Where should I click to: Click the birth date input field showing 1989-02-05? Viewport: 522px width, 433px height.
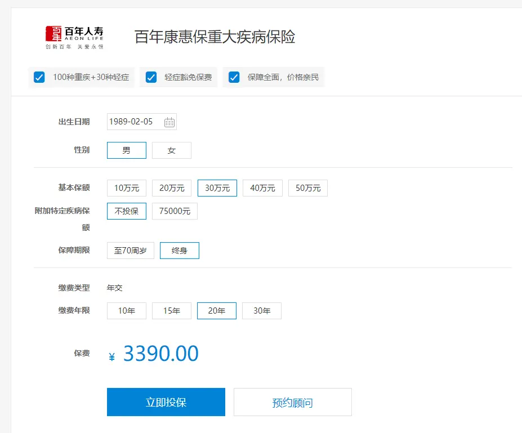coord(135,121)
